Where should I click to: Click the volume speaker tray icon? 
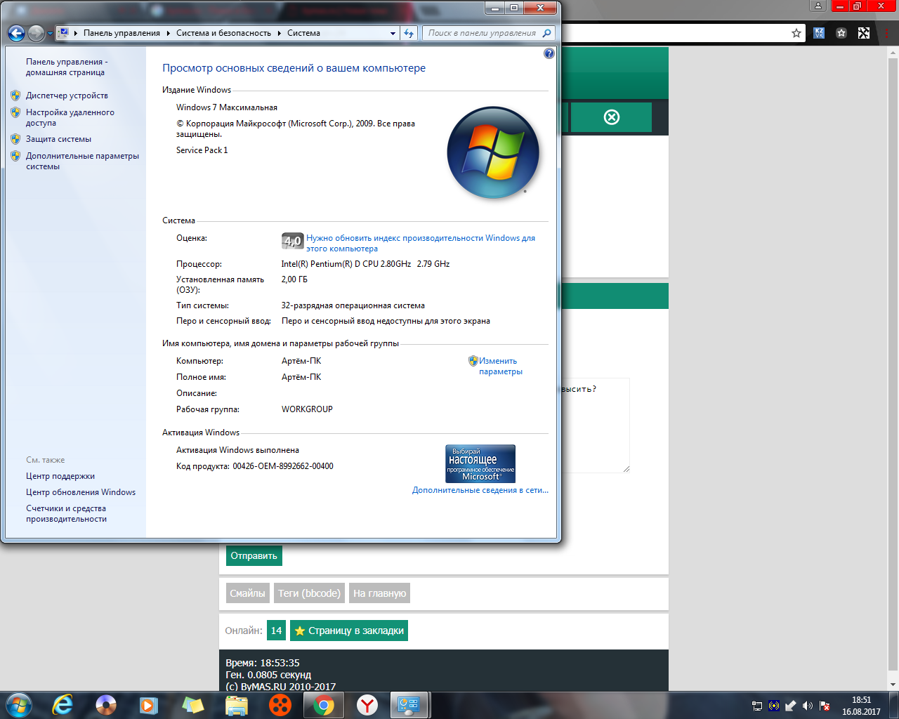click(x=808, y=706)
